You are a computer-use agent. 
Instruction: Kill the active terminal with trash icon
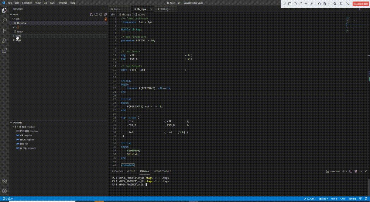355,171
